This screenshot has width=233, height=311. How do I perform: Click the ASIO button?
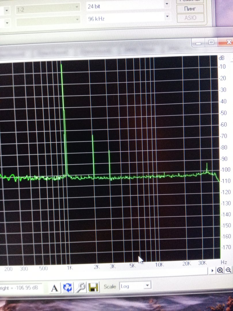190,18
